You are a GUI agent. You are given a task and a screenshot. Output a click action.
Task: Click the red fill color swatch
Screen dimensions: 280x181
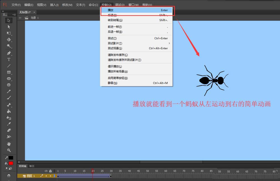pos(11,163)
